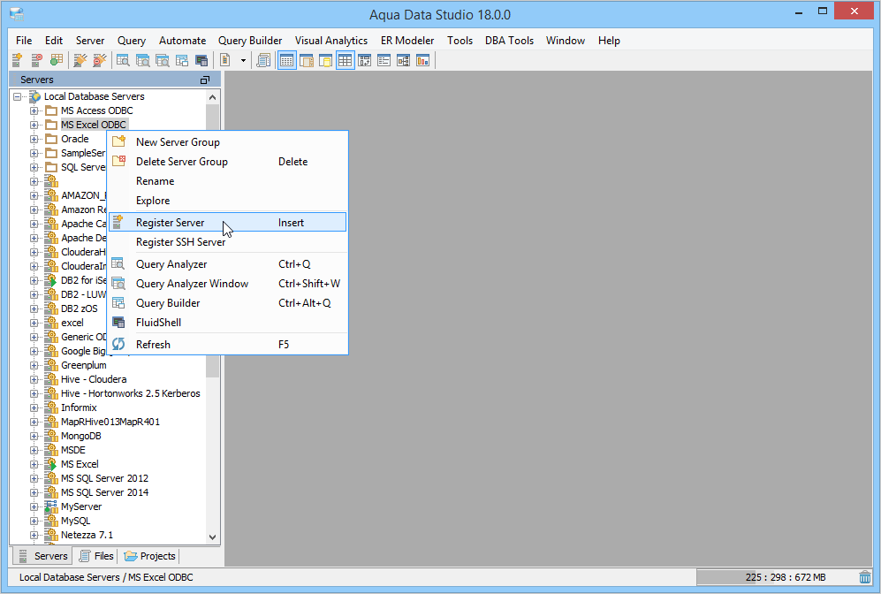Open the DBA Tools menu
The width and height of the screenshot is (881, 594).
pos(509,41)
